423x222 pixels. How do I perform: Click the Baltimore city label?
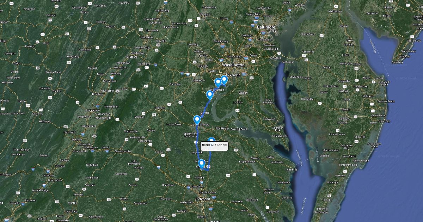point(266,27)
